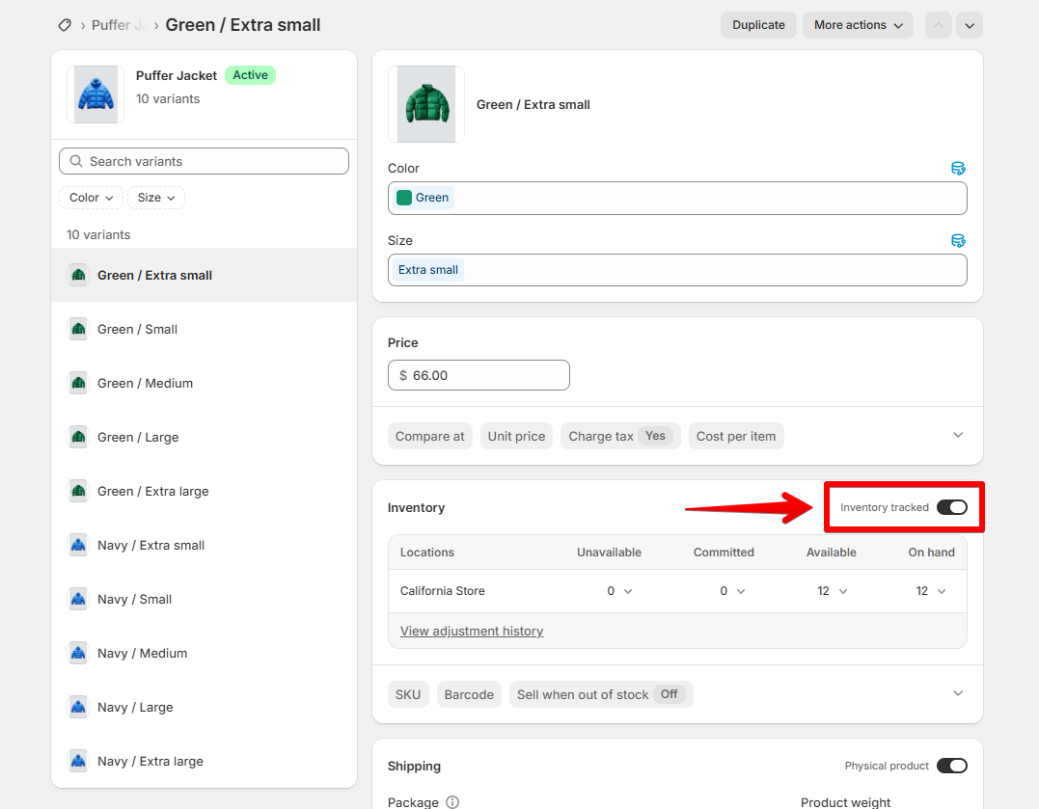
Task: Open the On hand quantity dropdown
Action: (x=931, y=591)
